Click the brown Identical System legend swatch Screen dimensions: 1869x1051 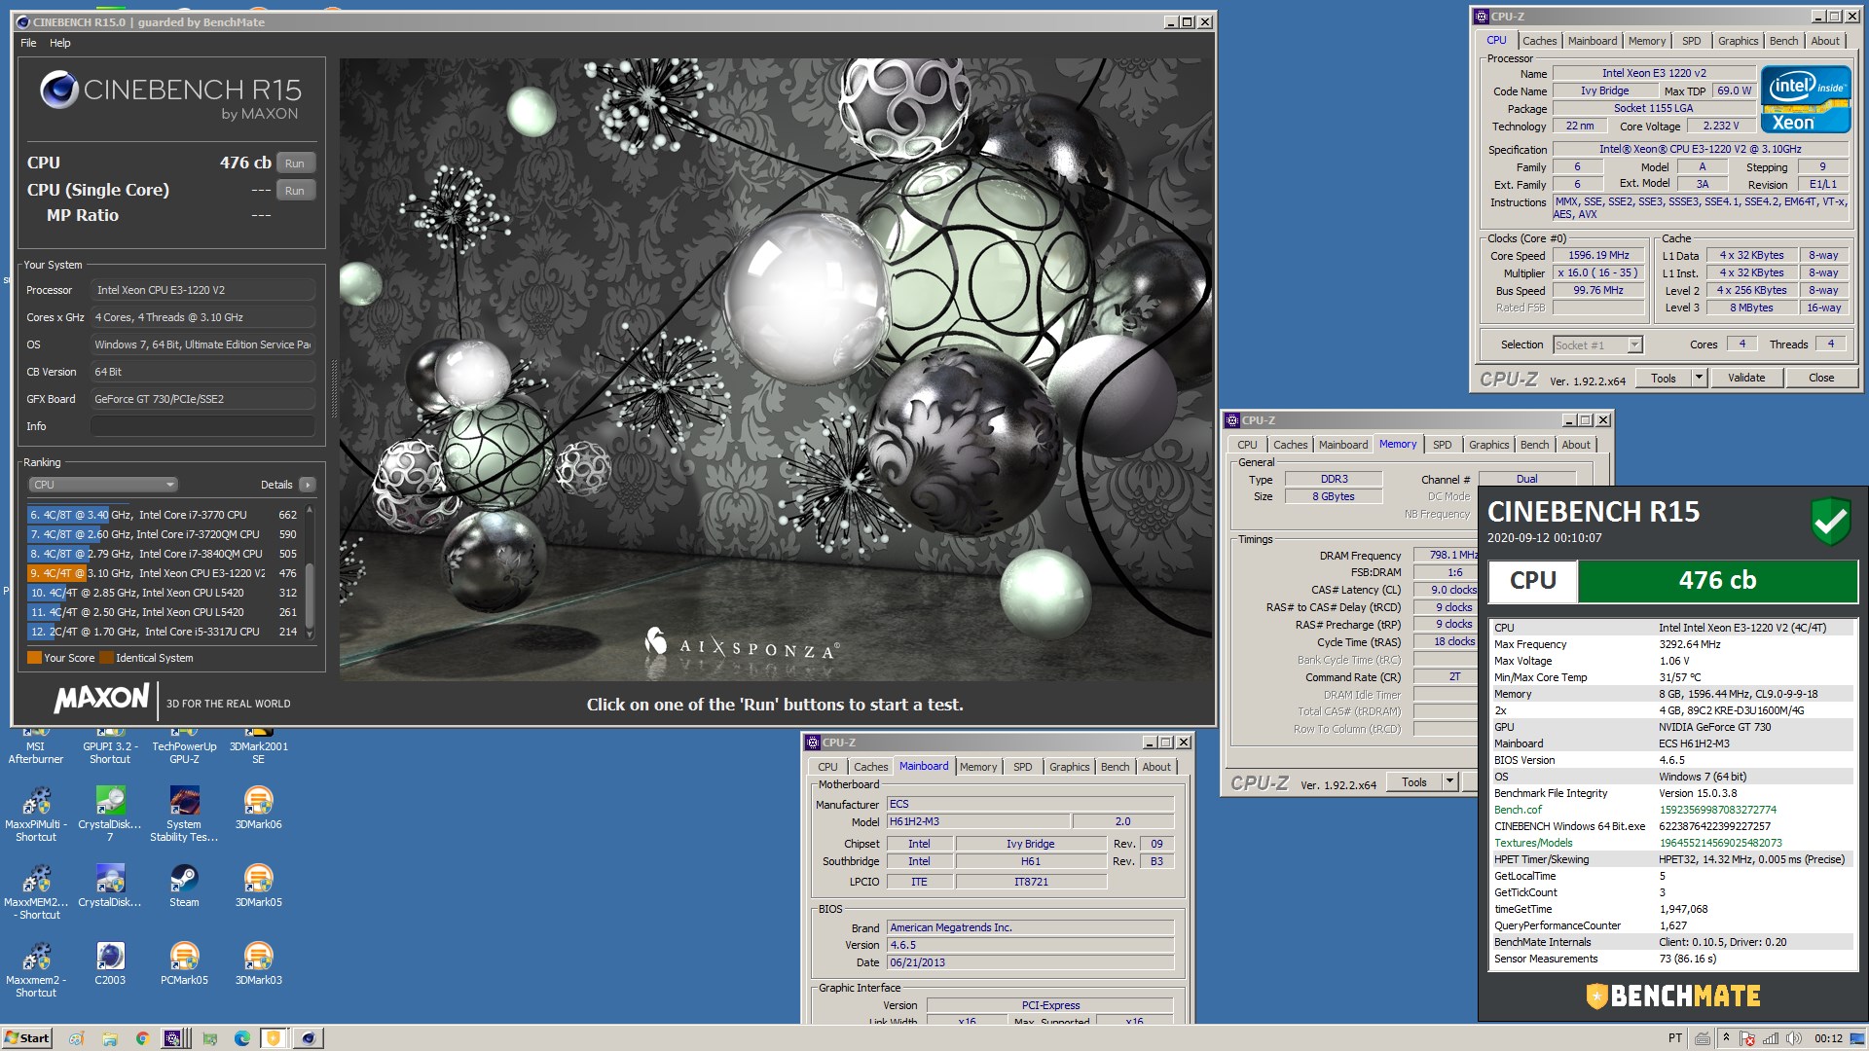click(106, 658)
